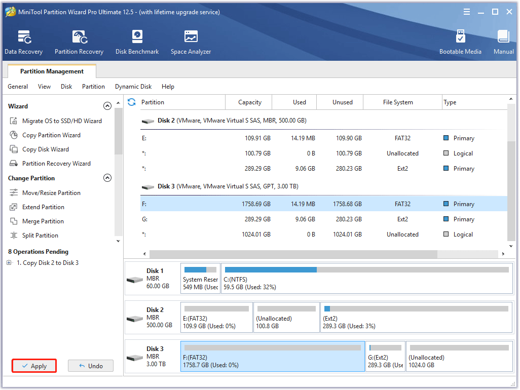This screenshot has width=520, height=390.
Task: Open the Partition menu
Action: click(93, 87)
